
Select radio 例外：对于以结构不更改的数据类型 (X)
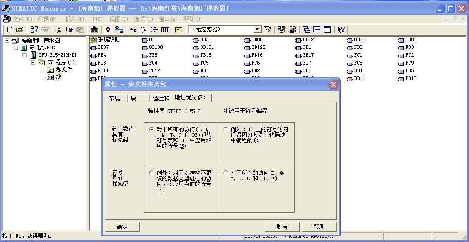pyautogui.click(x=152, y=173)
